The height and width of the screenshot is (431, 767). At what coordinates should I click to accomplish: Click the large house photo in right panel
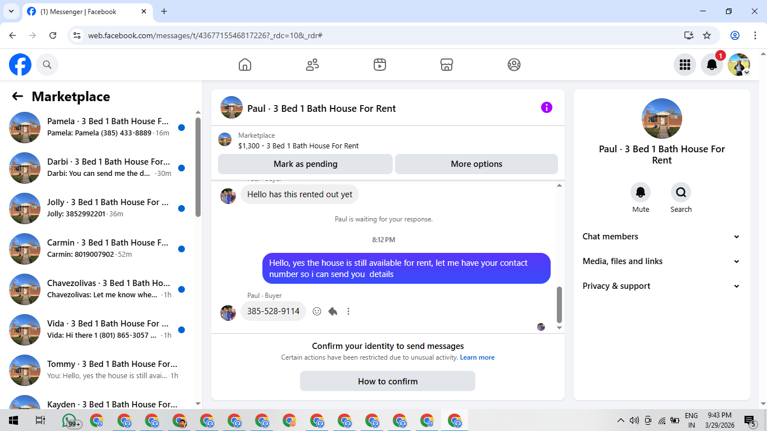pyautogui.click(x=662, y=119)
